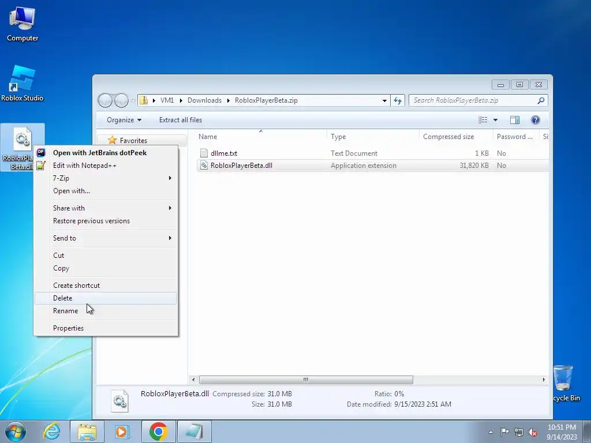Viewport: 591px width, 443px height.
Task: Open the Computer desktop icon
Action: tap(23, 24)
